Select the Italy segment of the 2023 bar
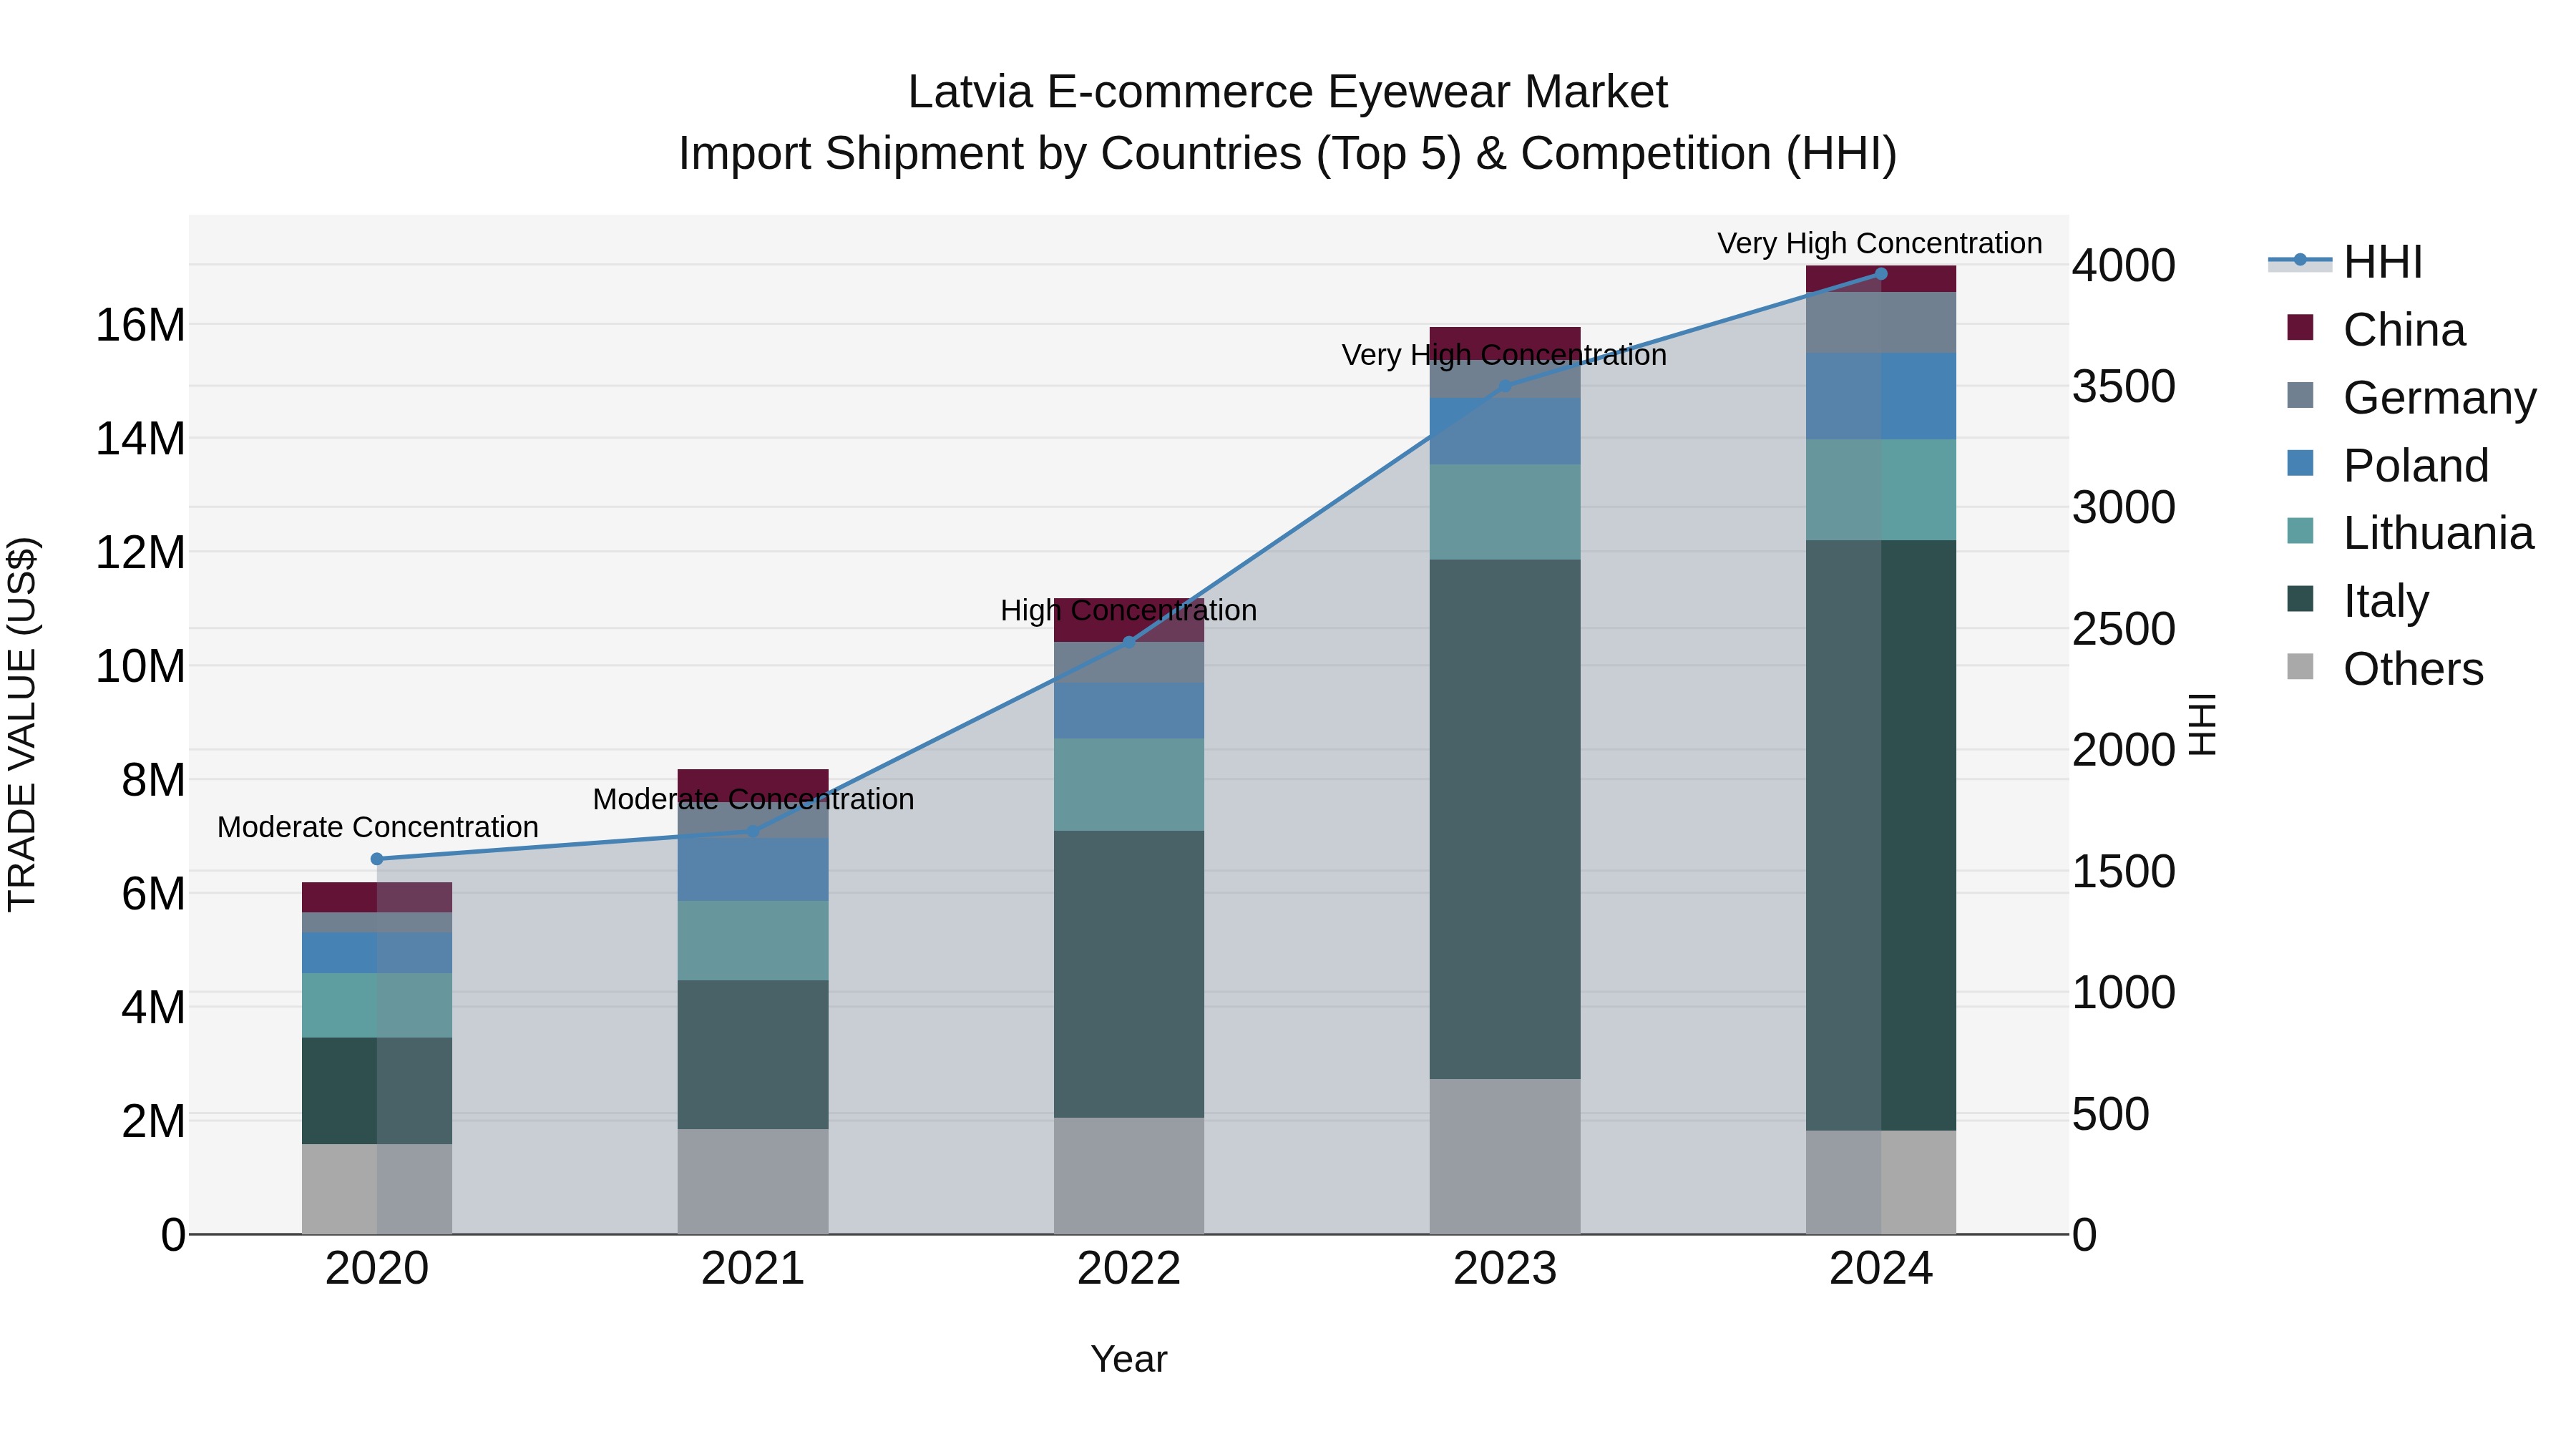The image size is (2576, 1449). click(1505, 819)
